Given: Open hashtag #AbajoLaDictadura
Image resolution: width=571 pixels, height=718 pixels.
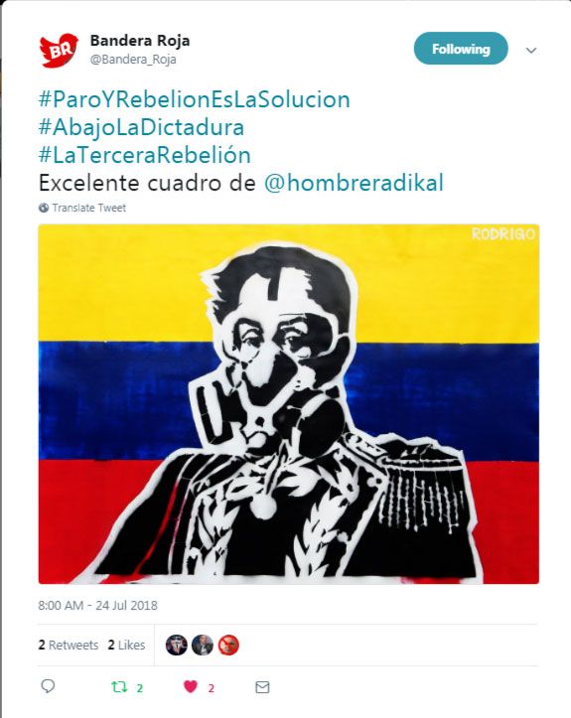Looking at the screenshot, I should point(141,127).
